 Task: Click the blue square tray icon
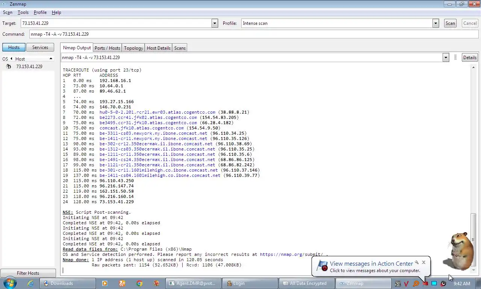pos(434,283)
